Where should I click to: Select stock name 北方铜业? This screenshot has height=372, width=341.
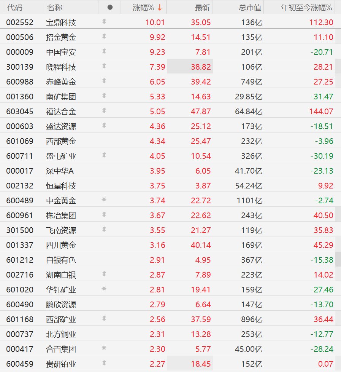click(61, 334)
